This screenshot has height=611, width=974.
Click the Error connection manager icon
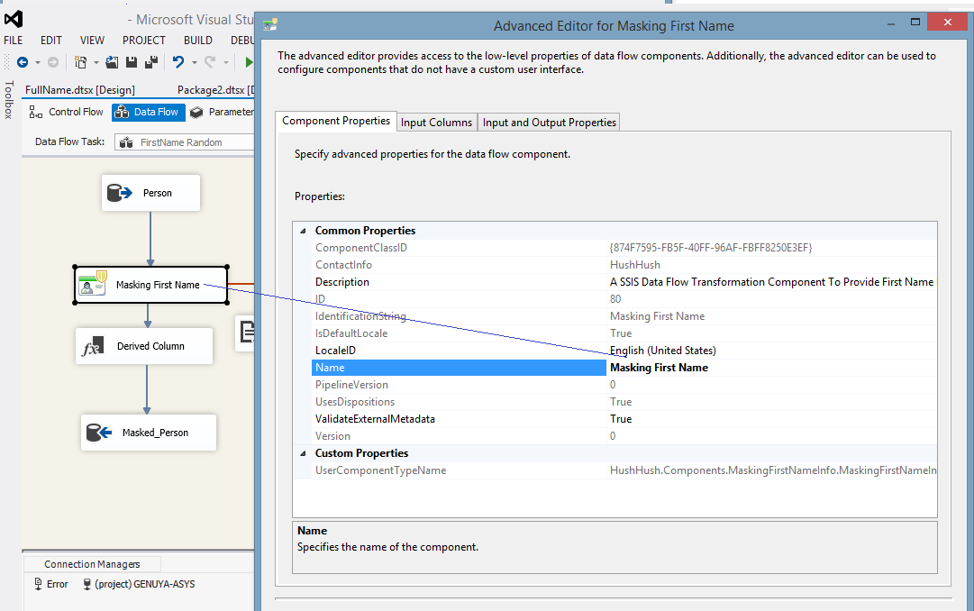pos(38,584)
